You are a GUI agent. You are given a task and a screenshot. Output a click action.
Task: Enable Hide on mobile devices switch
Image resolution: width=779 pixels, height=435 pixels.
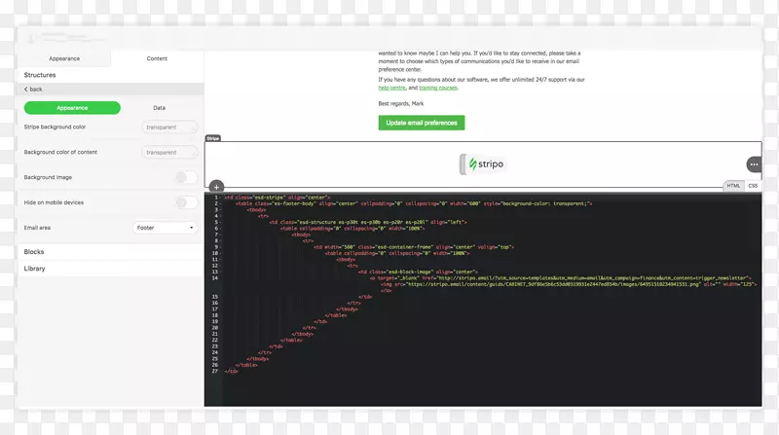pyautogui.click(x=186, y=202)
